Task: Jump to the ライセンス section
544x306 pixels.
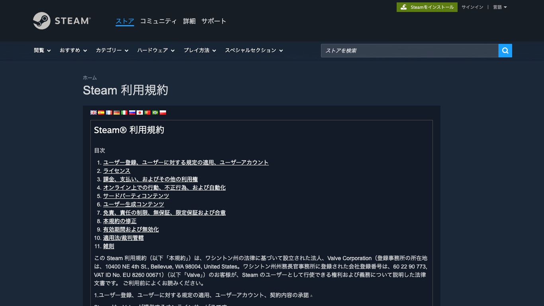Action: (117, 171)
